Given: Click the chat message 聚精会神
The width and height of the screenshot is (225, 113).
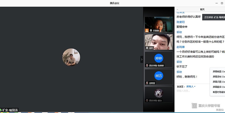Looking at the screenshot, I should 182,27.
